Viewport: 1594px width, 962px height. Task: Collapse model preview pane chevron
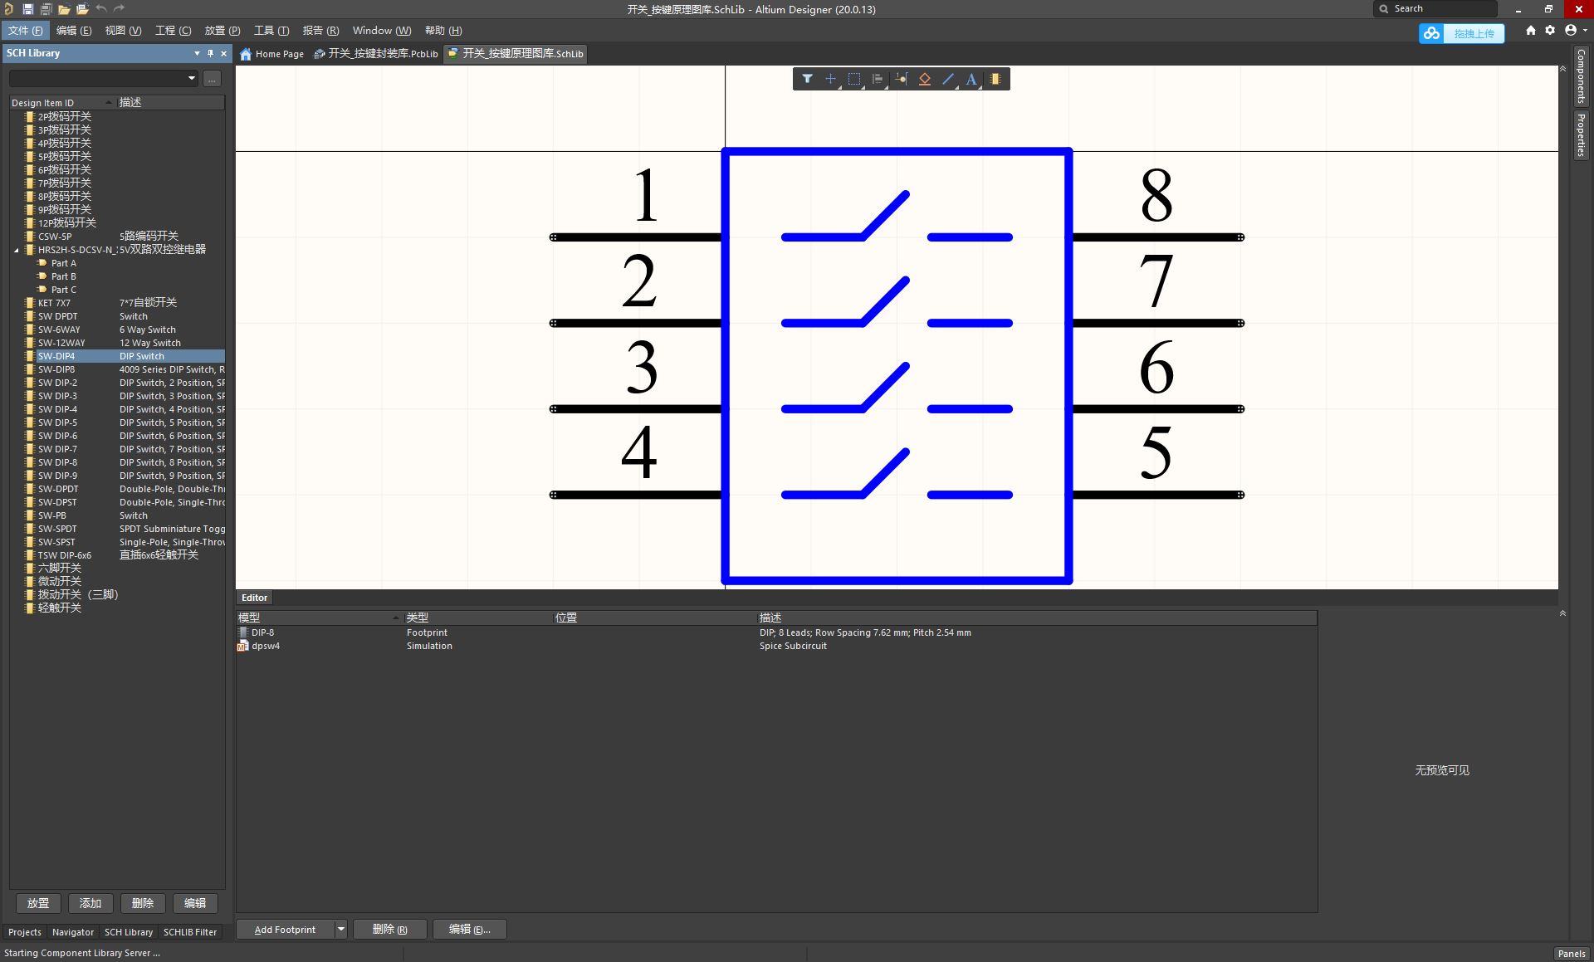click(x=1562, y=613)
